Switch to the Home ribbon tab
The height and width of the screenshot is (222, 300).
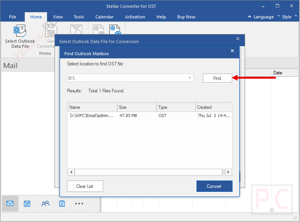click(36, 17)
